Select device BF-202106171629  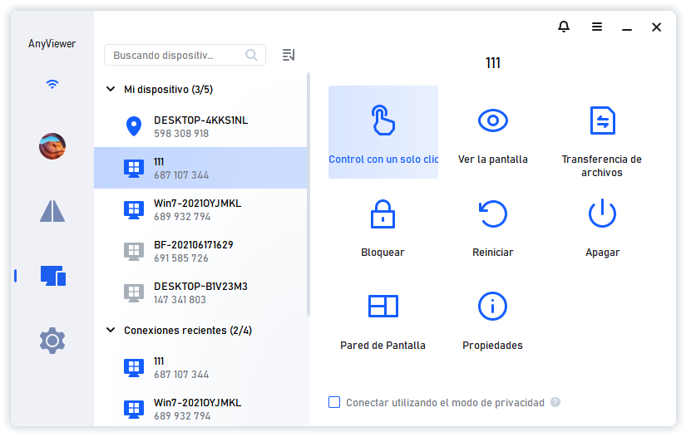200,251
